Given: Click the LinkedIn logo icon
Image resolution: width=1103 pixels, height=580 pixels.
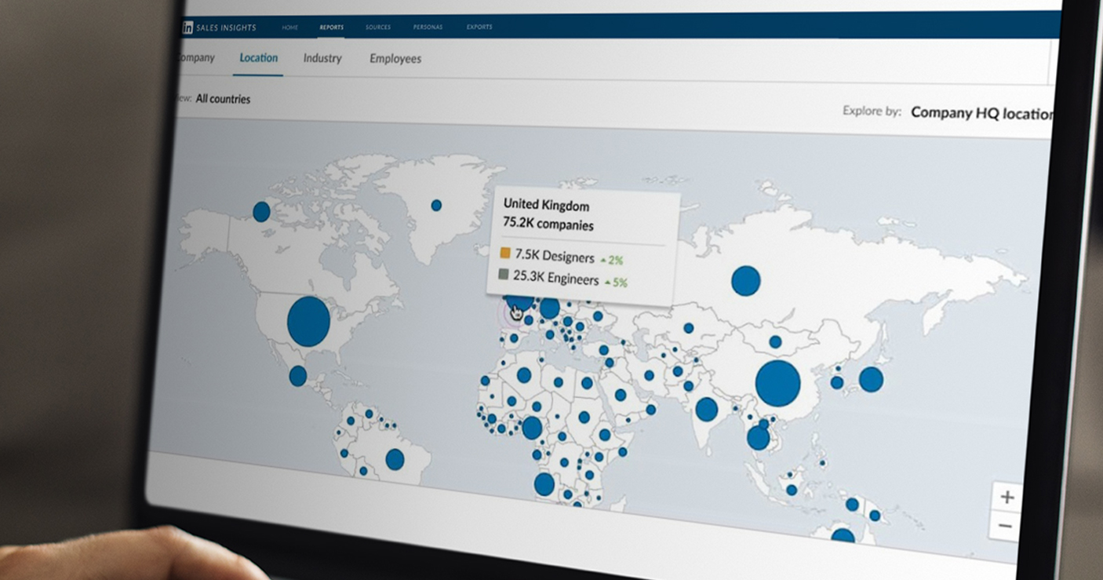Looking at the screenshot, I should pos(187,27).
